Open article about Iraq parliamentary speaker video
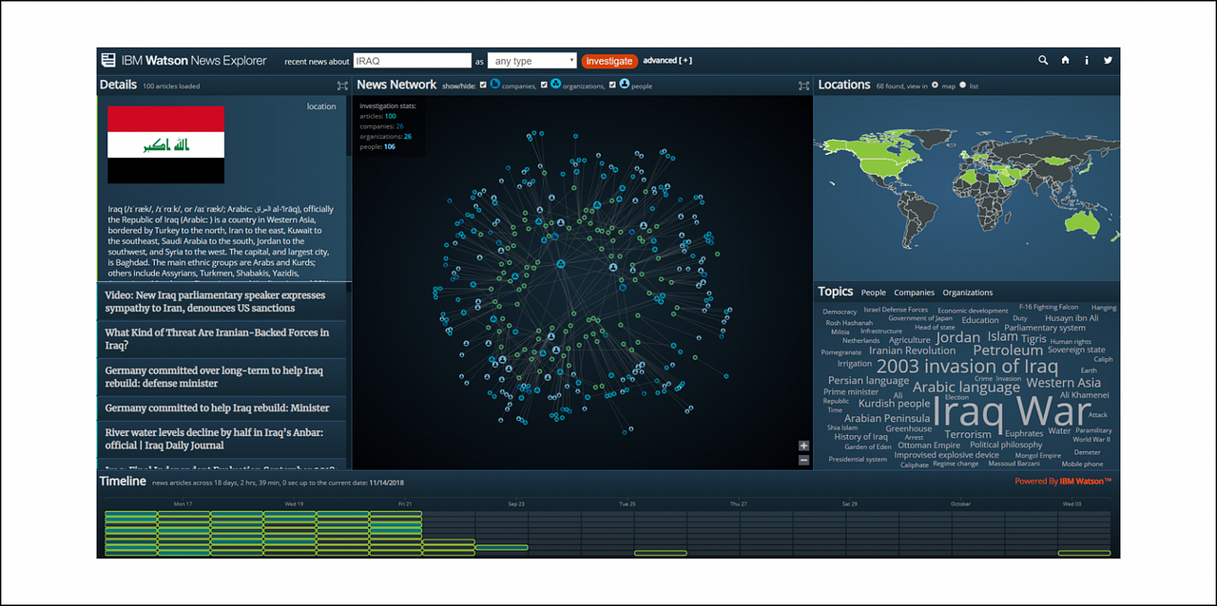Screen dimensions: 1217x606 (221, 301)
